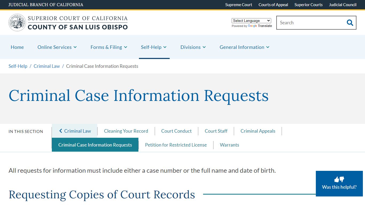Screen dimensions: 365x205
Task: Open Superior Courts link
Action: (x=308, y=5)
